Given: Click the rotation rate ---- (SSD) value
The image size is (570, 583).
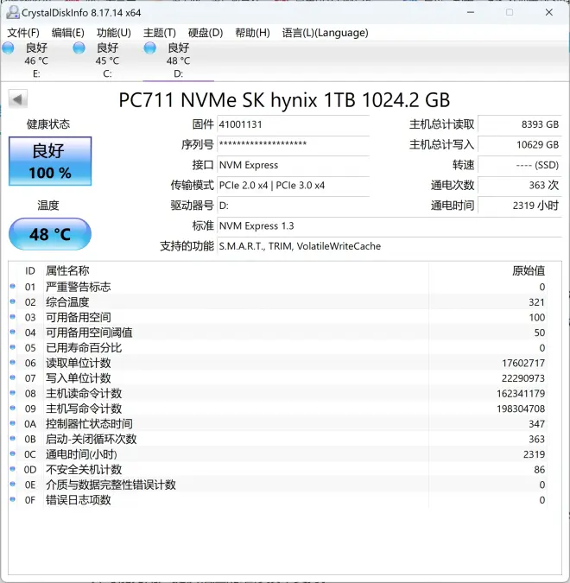Looking at the screenshot, I should coord(519,165).
